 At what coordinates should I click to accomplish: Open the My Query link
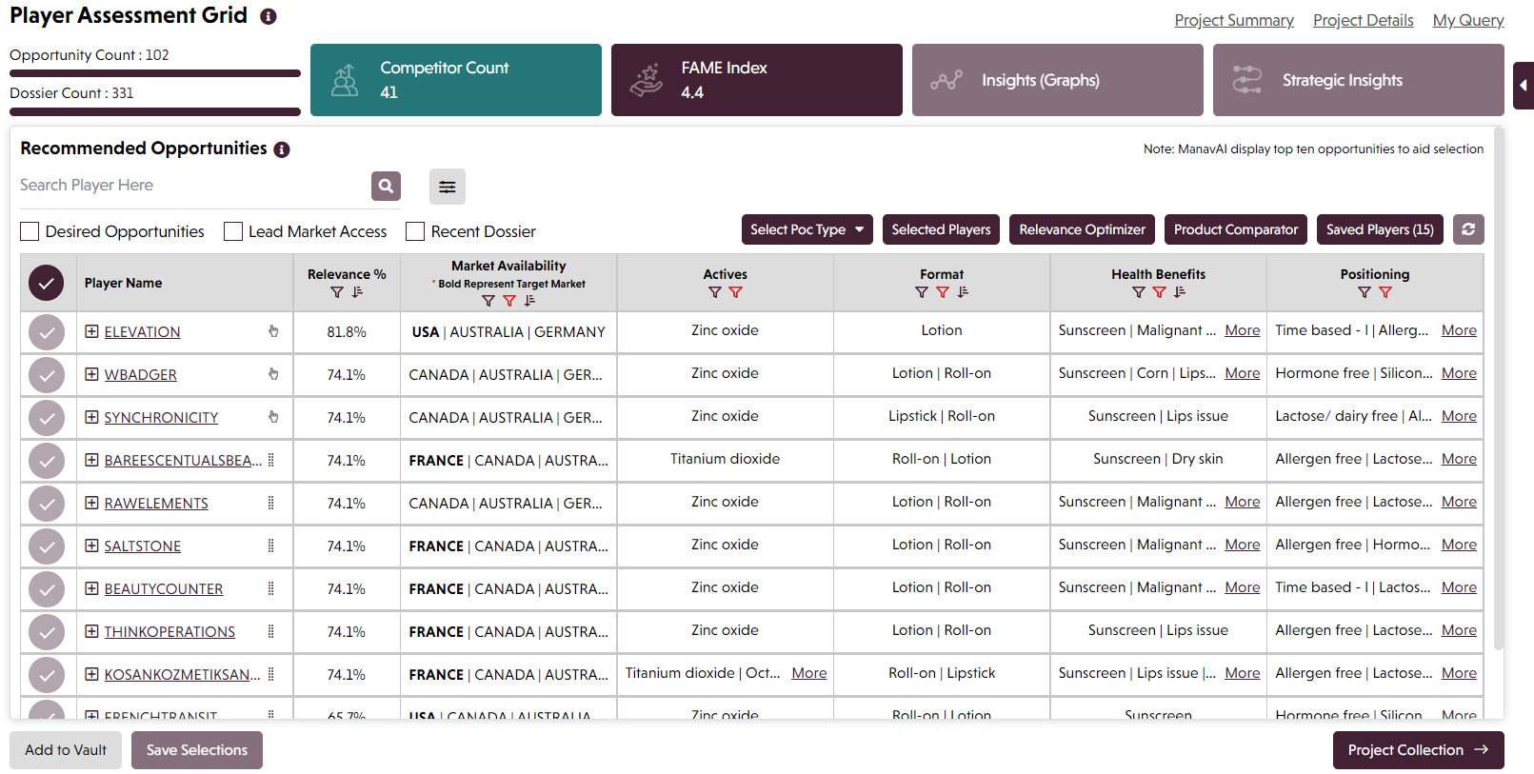[x=1468, y=20]
